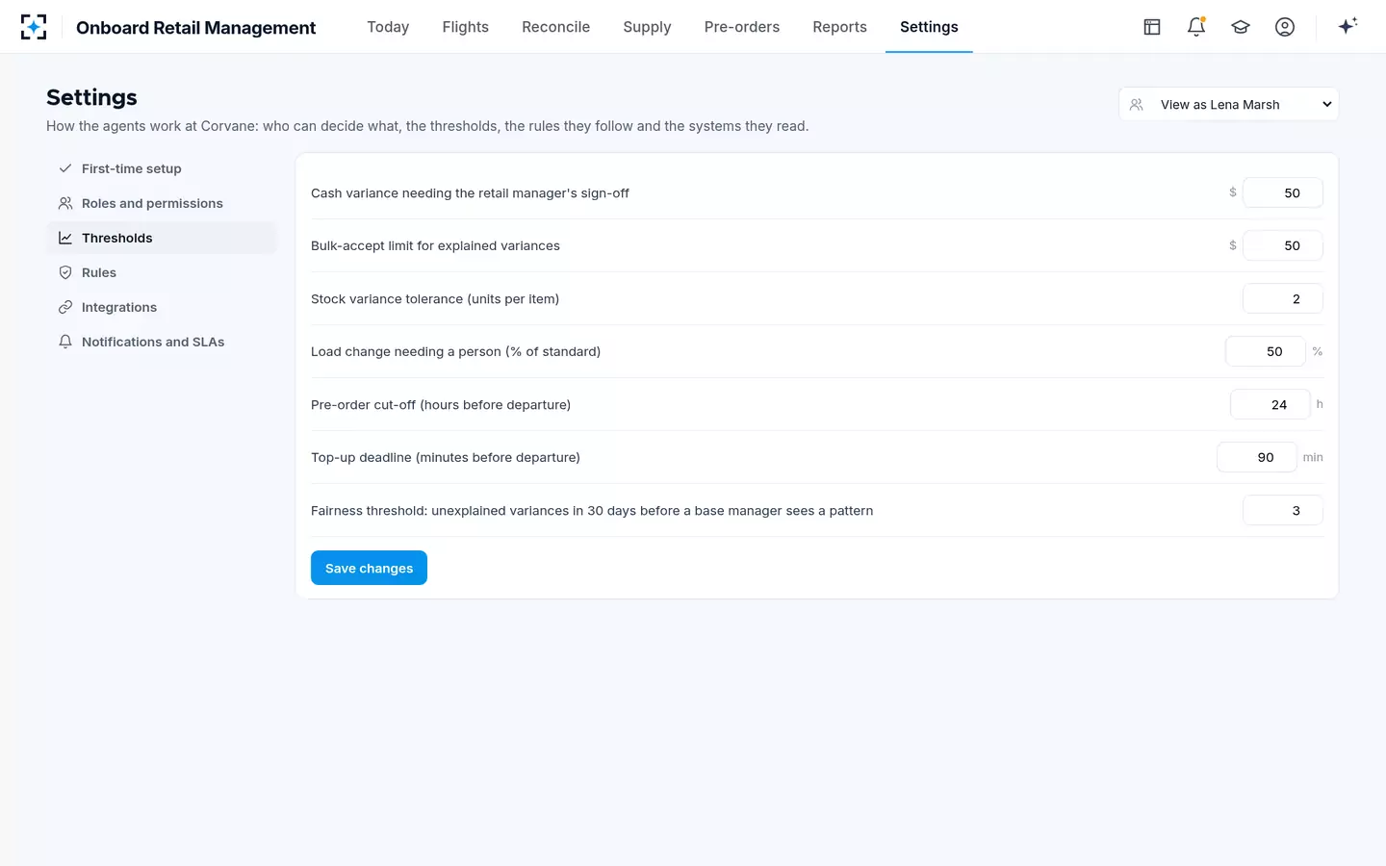
Task: Click the 'Stock variance tolerance (units per item)' label
Action: 435,298
